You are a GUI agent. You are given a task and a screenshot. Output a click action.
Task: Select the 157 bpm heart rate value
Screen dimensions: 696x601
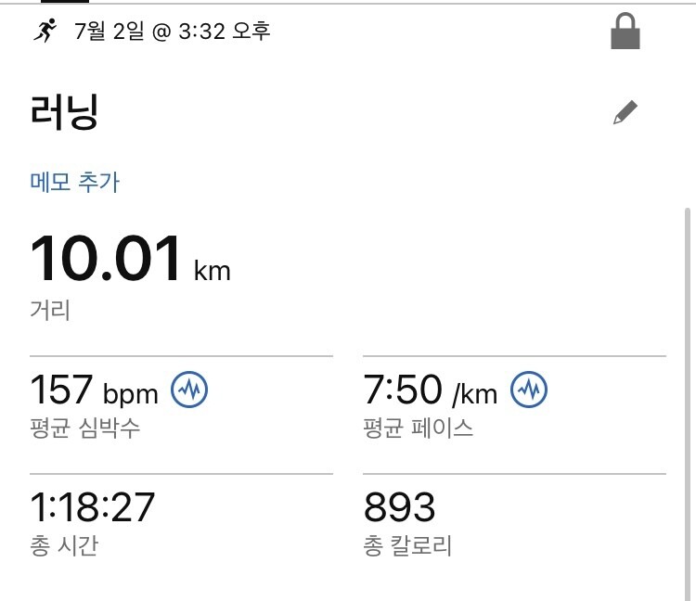(x=94, y=390)
